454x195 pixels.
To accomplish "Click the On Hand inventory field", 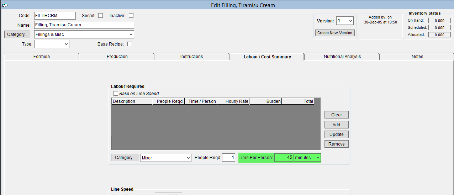I will [439, 21].
